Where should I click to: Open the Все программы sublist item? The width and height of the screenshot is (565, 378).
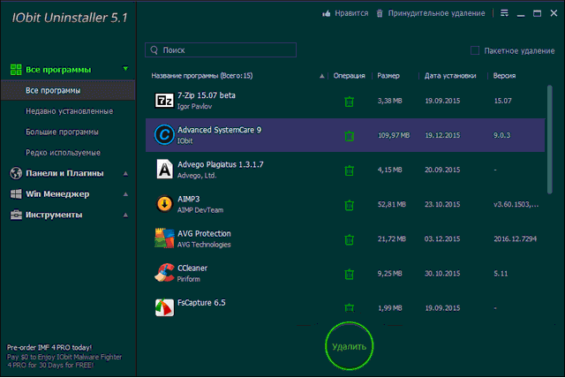pyautogui.click(x=68, y=90)
